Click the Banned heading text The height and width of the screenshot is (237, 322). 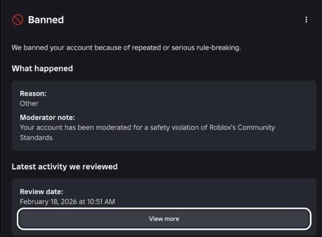(x=46, y=20)
